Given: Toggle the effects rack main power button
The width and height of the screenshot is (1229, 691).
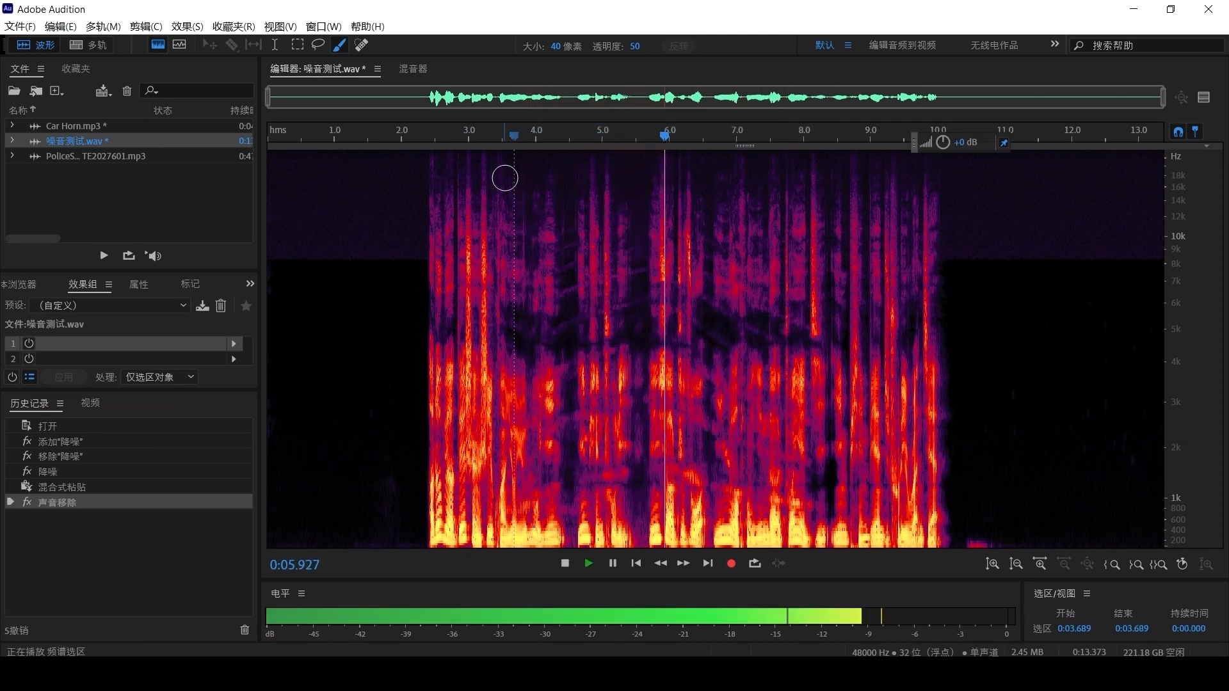Looking at the screenshot, I should coord(12,377).
